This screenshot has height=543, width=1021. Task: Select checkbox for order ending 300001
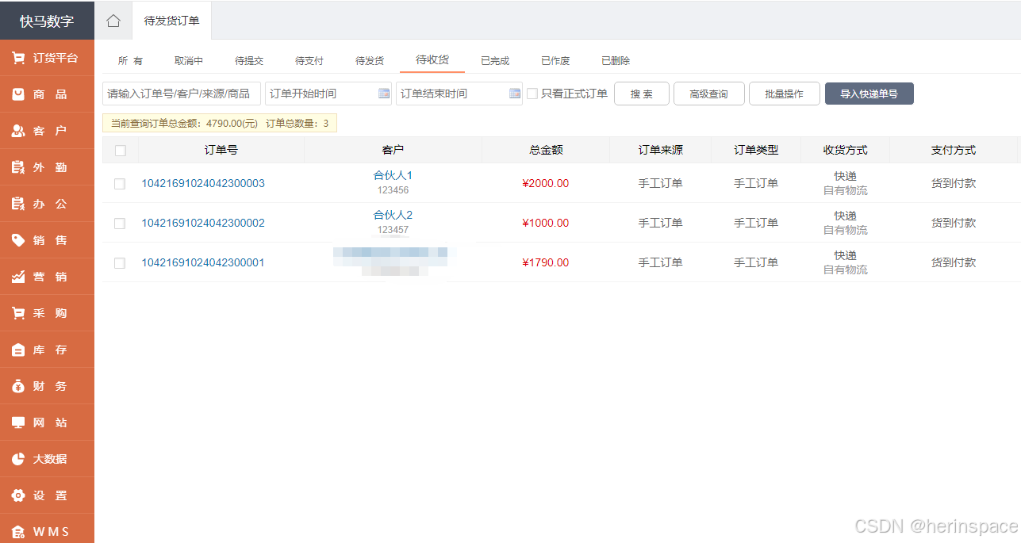coord(120,263)
